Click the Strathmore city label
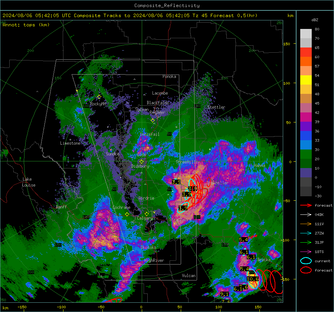This screenshot has width=334, height=312. 180,219
